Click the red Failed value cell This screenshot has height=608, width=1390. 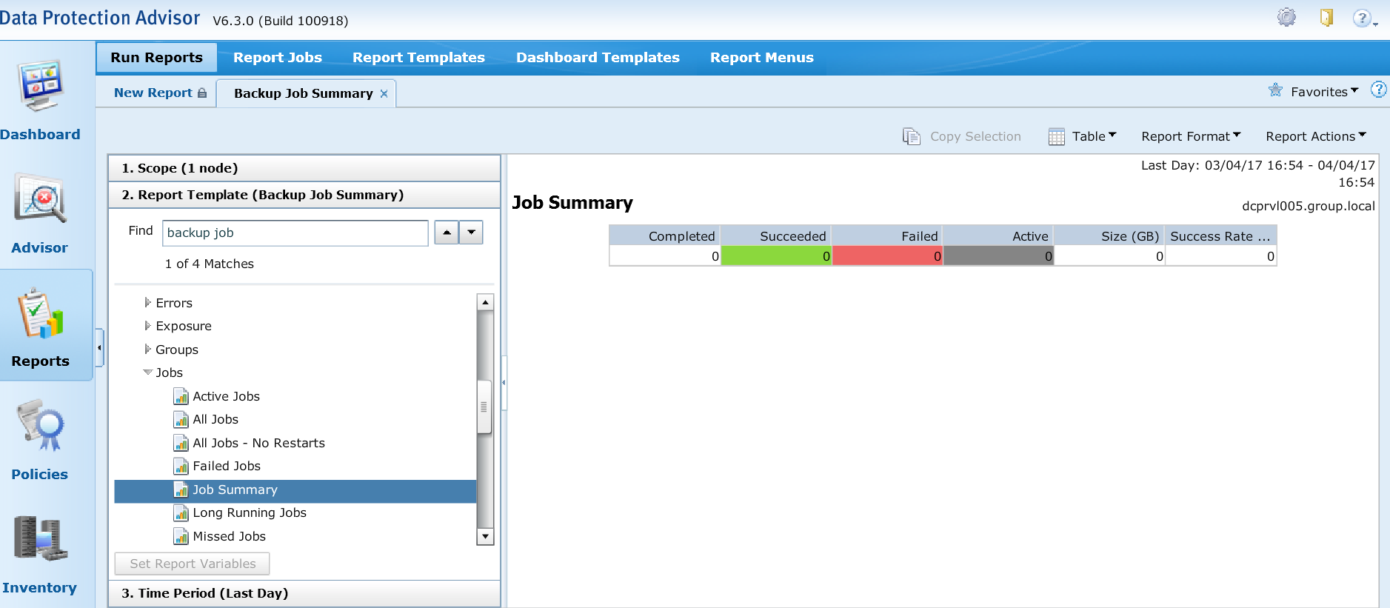[x=887, y=256]
